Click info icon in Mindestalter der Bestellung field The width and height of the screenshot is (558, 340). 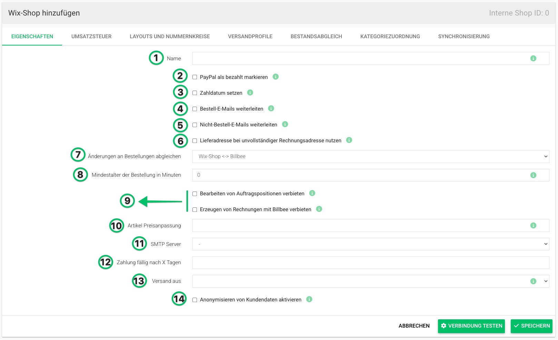click(x=533, y=175)
